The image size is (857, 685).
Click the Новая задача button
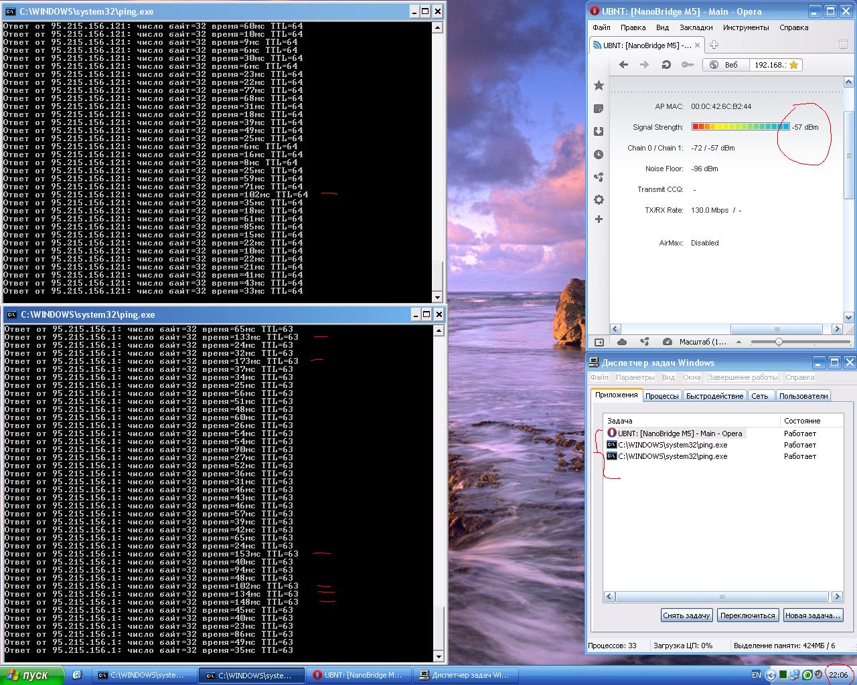click(x=812, y=615)
